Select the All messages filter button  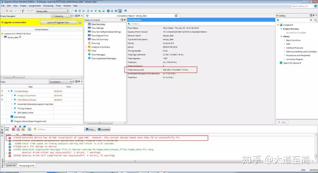coord(7,129)
